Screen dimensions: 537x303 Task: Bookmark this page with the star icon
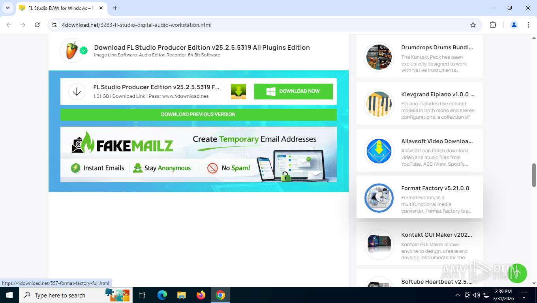(473, 25)
